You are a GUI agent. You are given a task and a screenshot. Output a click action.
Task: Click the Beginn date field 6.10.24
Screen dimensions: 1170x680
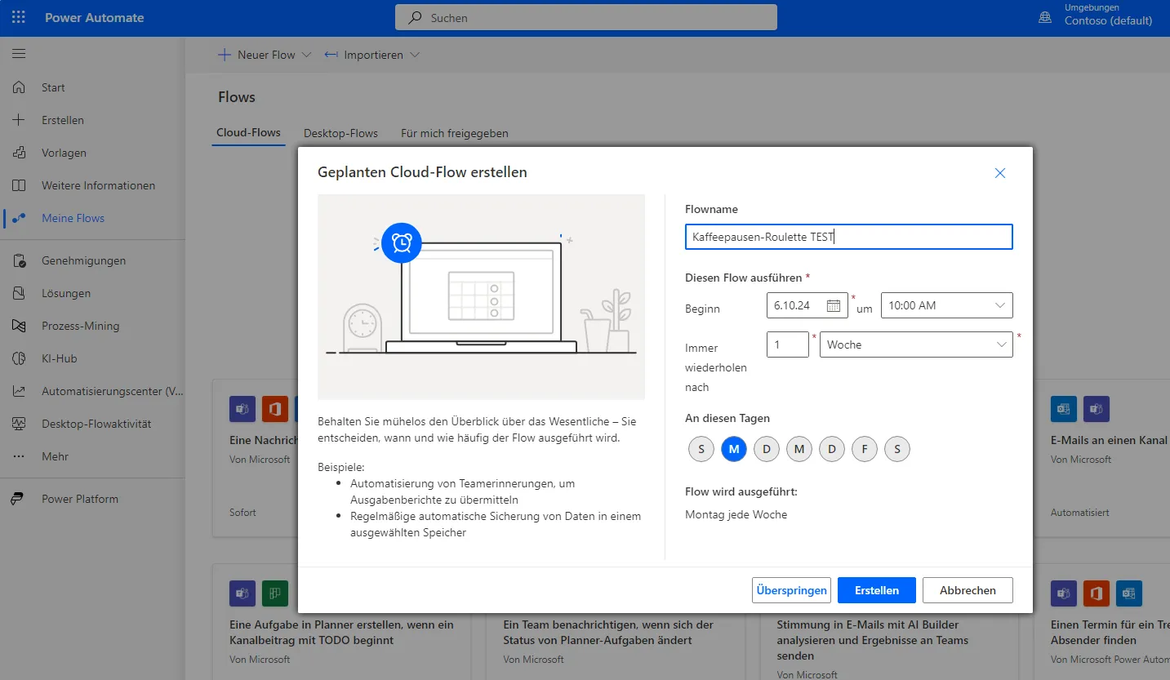tap(807, 305)
